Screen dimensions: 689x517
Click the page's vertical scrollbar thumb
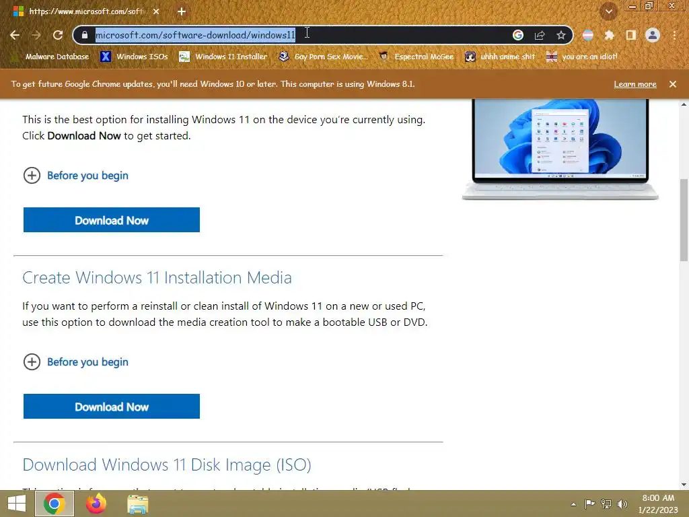tap(684, 220)
